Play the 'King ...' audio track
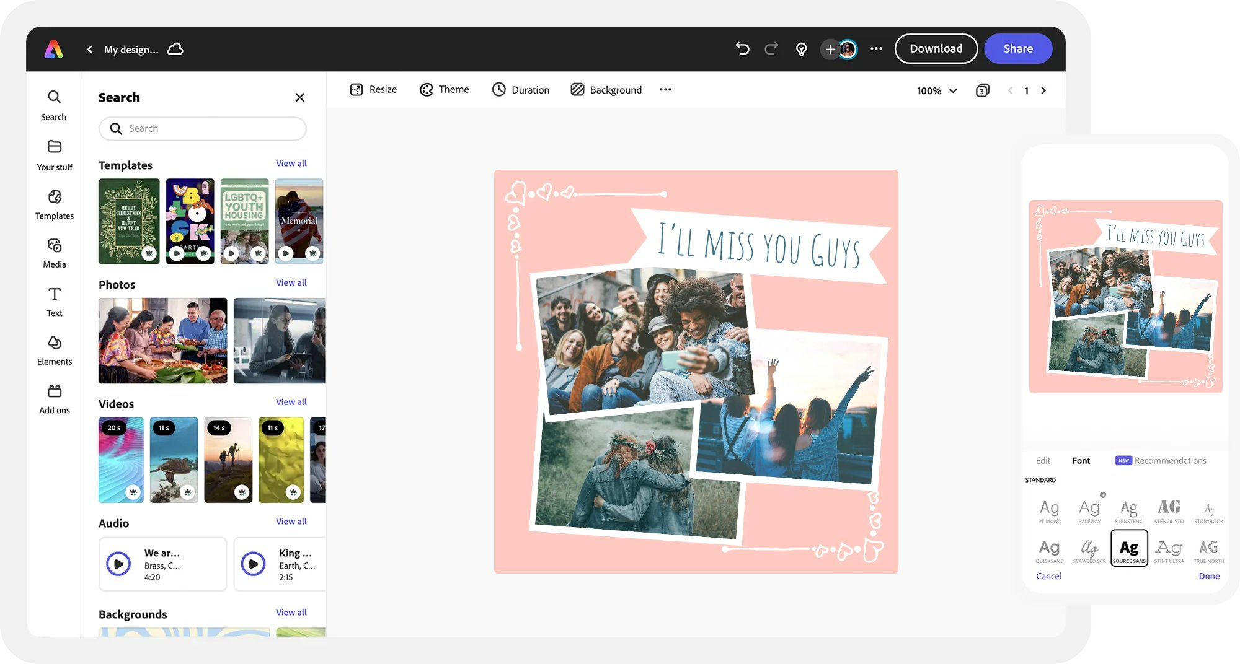 click(x=253, y=564)
